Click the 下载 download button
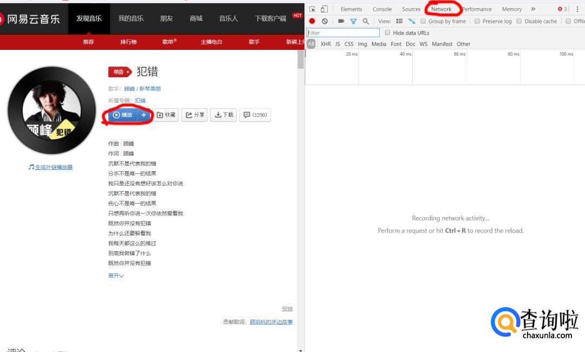Viewport: 585px width, 352px height. tap(224, 115)
